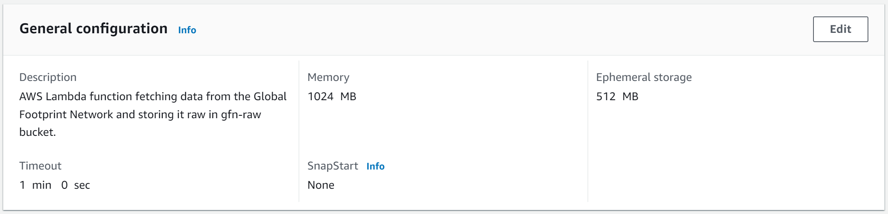
Task: Open Info link beside General configuration
Action: click(x=187, y=30)
